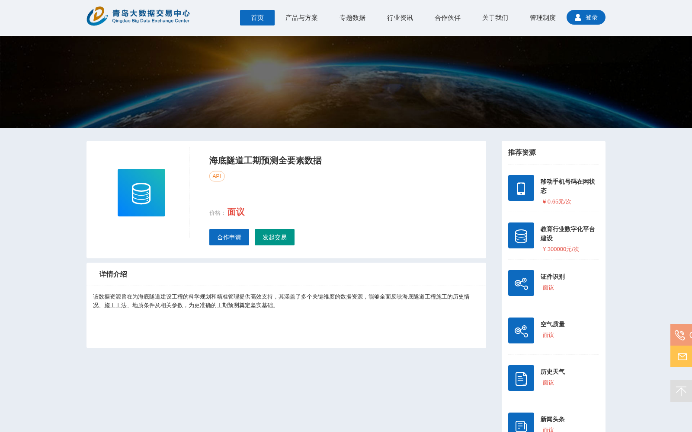This screenshot has height=432, width=692.
Task: Click the back-to-top arrow icon
Action: (681, 391)
